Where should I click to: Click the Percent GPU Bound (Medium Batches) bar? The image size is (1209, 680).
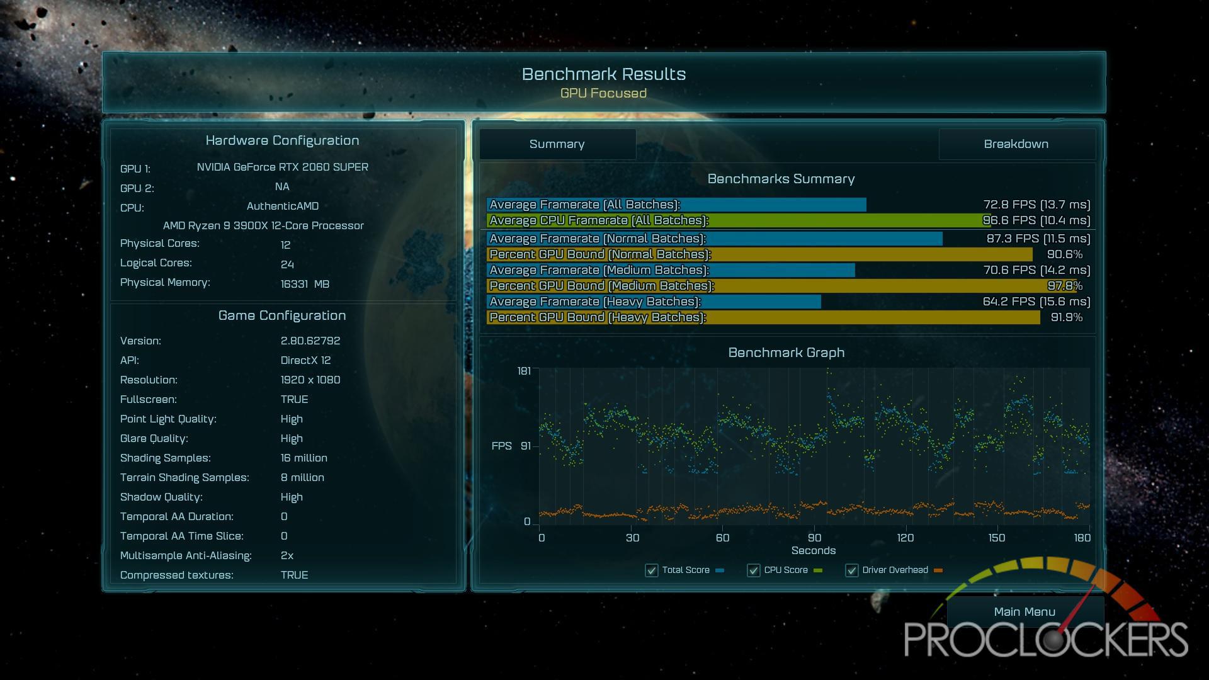pyautogui.click(x=781, y=286)
